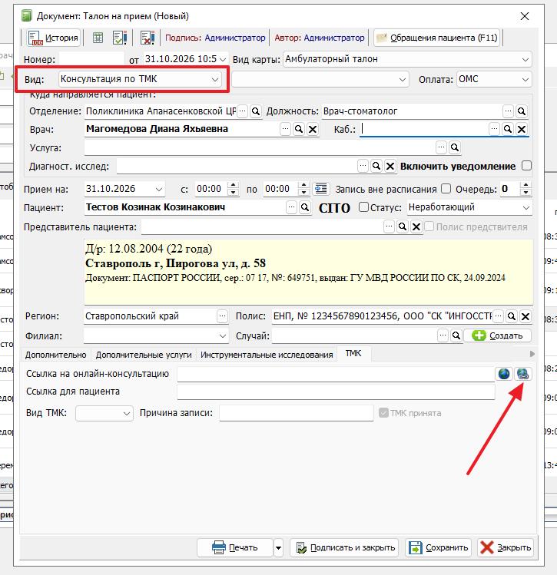Viewport: 557px width, 575px height.
Task: Clear Диагност. исслед field with X icon
Action: [x=390, y=166]
